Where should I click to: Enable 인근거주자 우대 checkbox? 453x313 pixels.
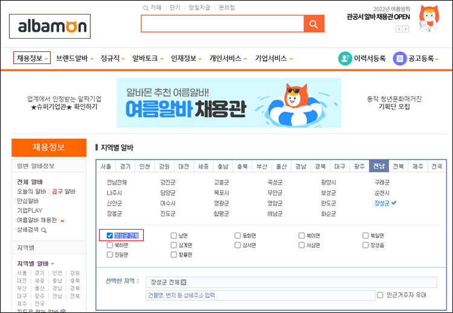[x=380, y=295]
